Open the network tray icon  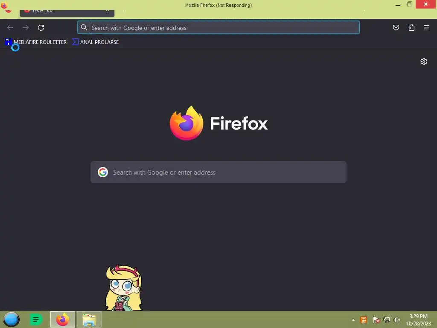click(x=386, y=319)
